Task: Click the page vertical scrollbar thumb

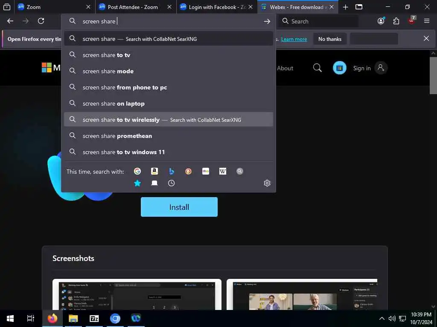Action: (x=433, y=76)
